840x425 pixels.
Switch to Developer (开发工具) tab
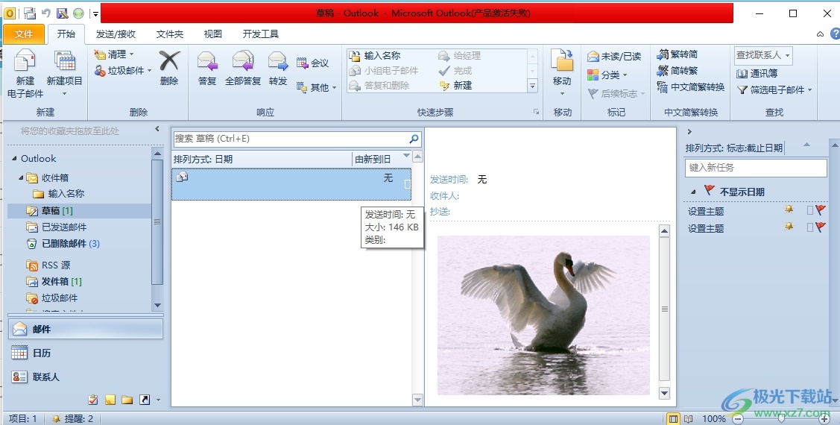(260, 34)
